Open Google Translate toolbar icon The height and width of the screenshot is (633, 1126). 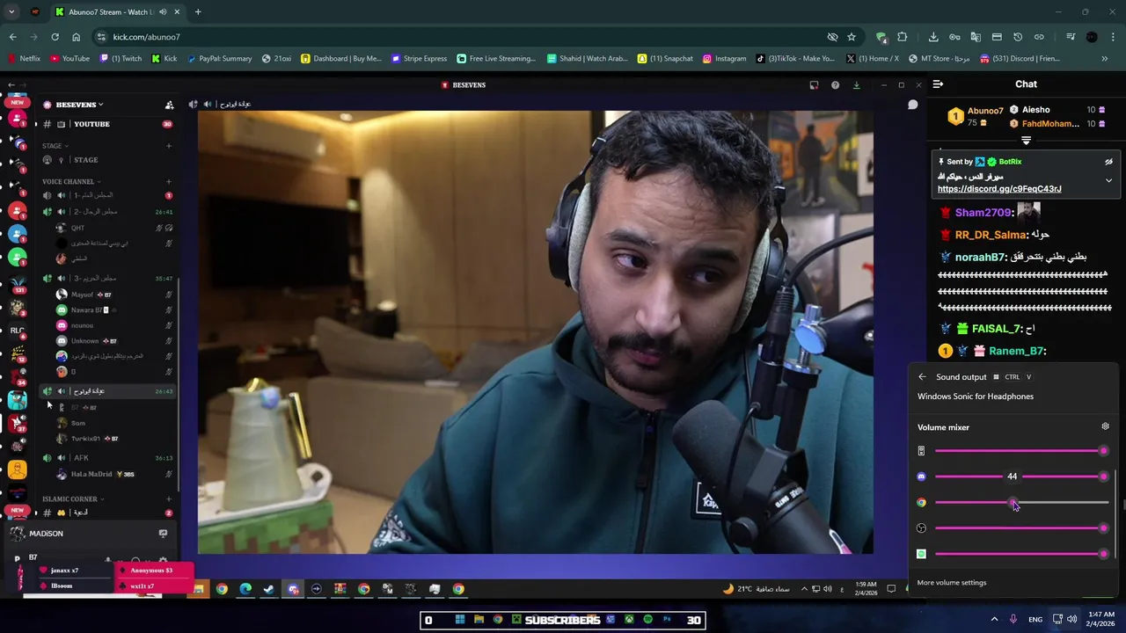(x=976, y=37)
